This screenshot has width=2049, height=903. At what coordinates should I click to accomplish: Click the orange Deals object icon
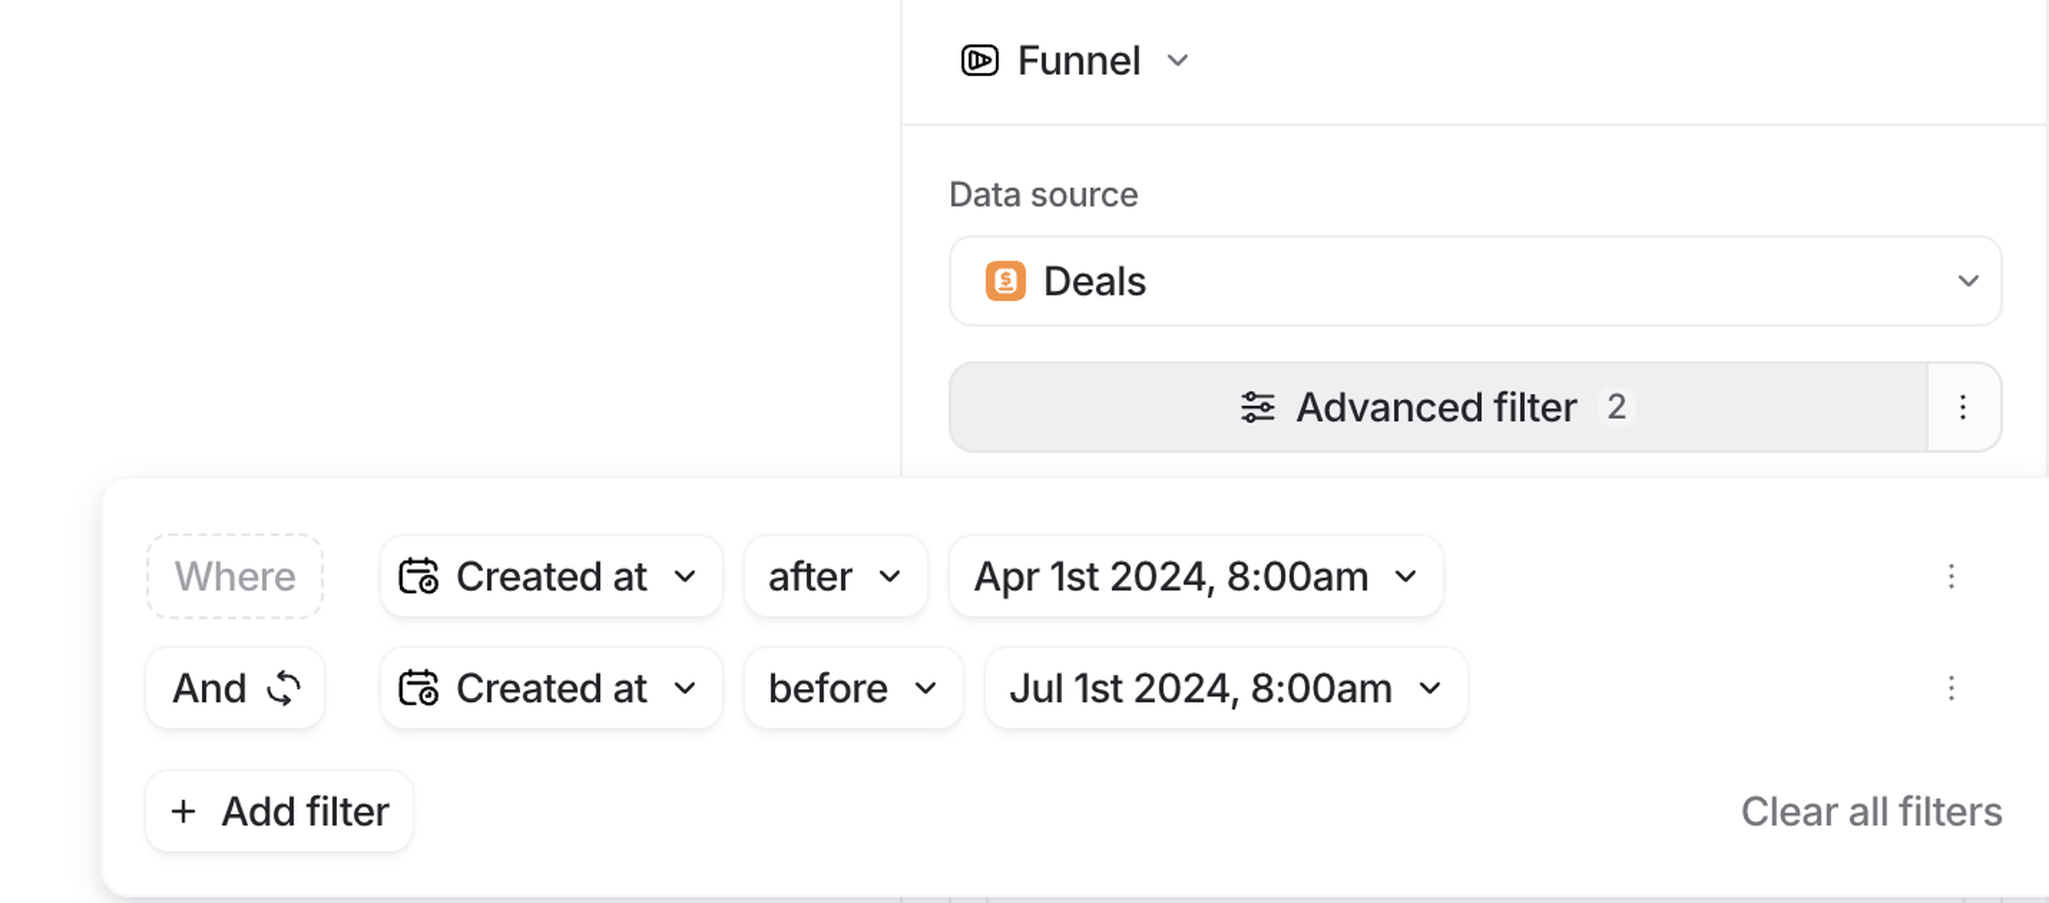1005,281
